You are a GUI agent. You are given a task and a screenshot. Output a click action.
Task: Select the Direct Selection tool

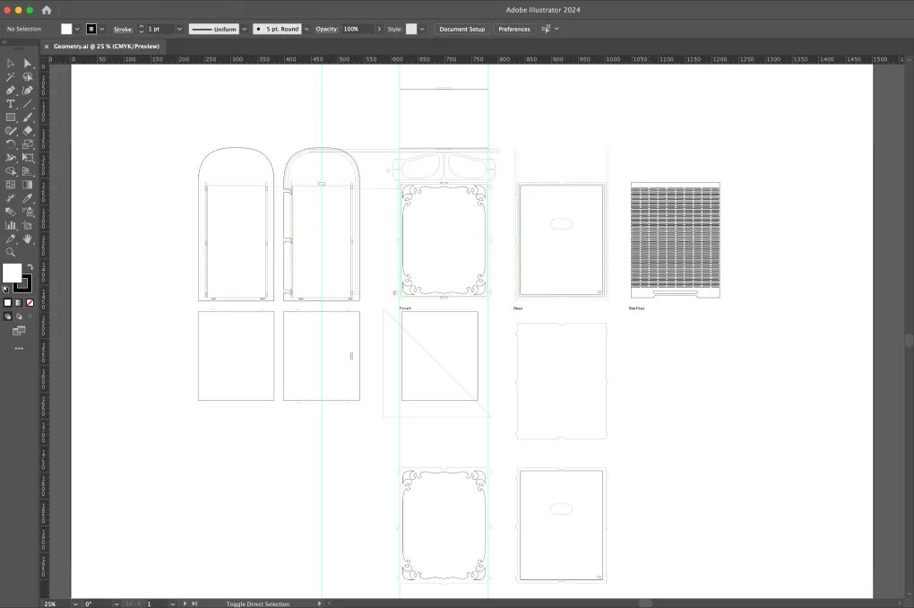[28, 63]
